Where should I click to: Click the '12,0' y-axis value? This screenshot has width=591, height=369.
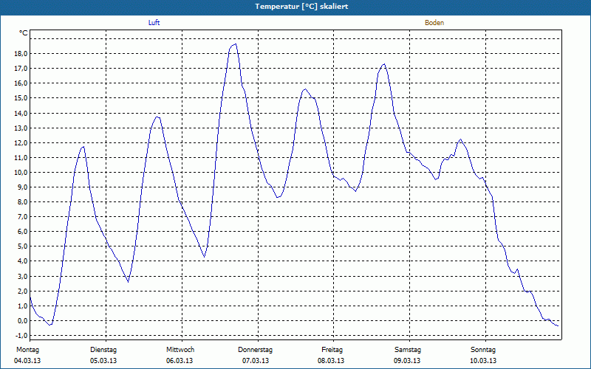[x=21, y=142]
